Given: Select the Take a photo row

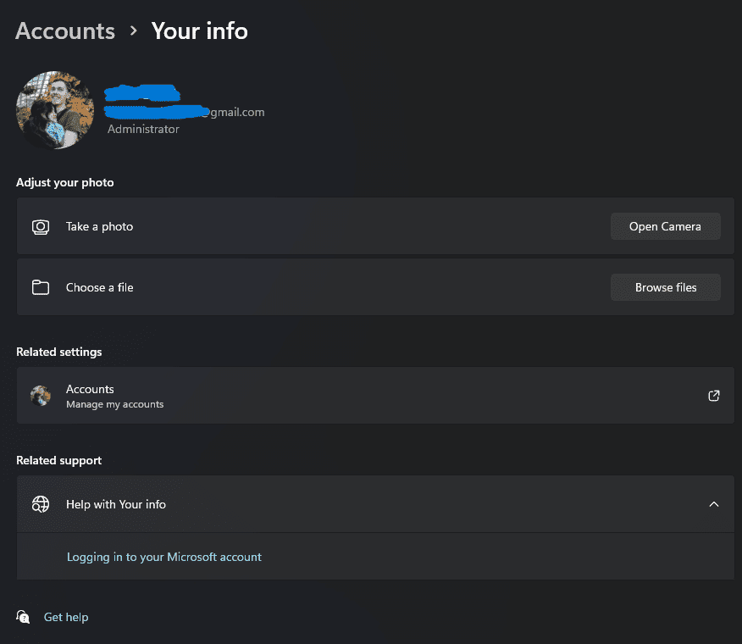Looking at the screenshot, I should 375,226.
